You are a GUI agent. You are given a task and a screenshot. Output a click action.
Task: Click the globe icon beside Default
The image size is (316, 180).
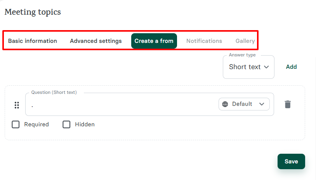[x=225, y=104]
